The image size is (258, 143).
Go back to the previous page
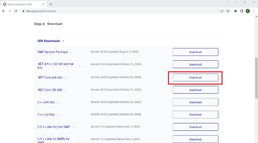pos(4,11)
